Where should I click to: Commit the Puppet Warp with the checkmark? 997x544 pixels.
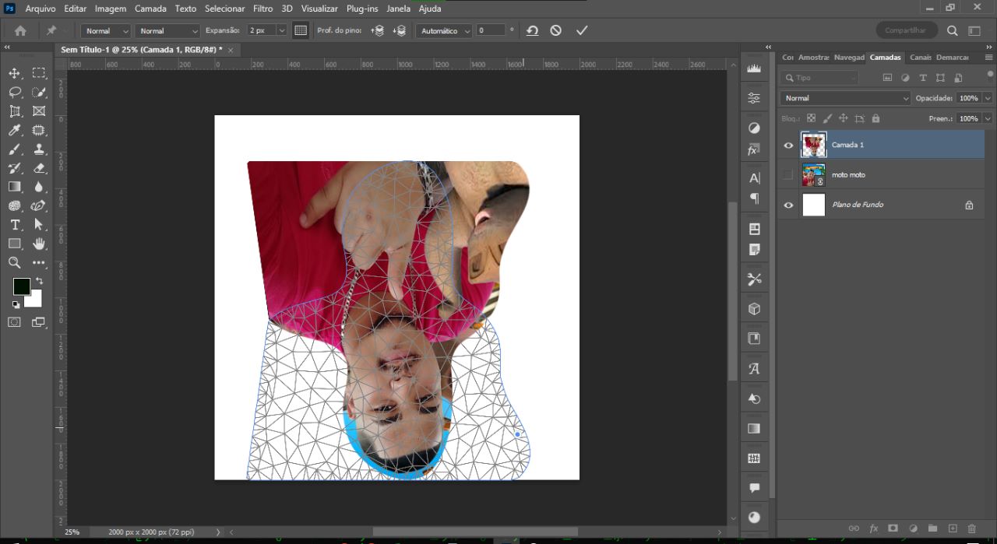pyautogui.click(x=581, y=30)
